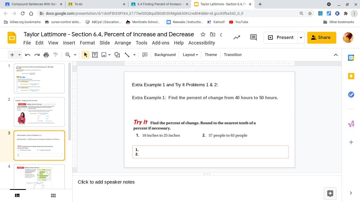Switch to the To-do browser tab
The height and width of the screenshot is (202, 360).
[96, 4]
